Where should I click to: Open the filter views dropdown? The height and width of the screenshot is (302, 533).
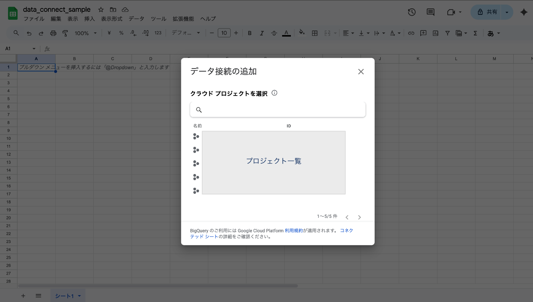pos(461,33)
